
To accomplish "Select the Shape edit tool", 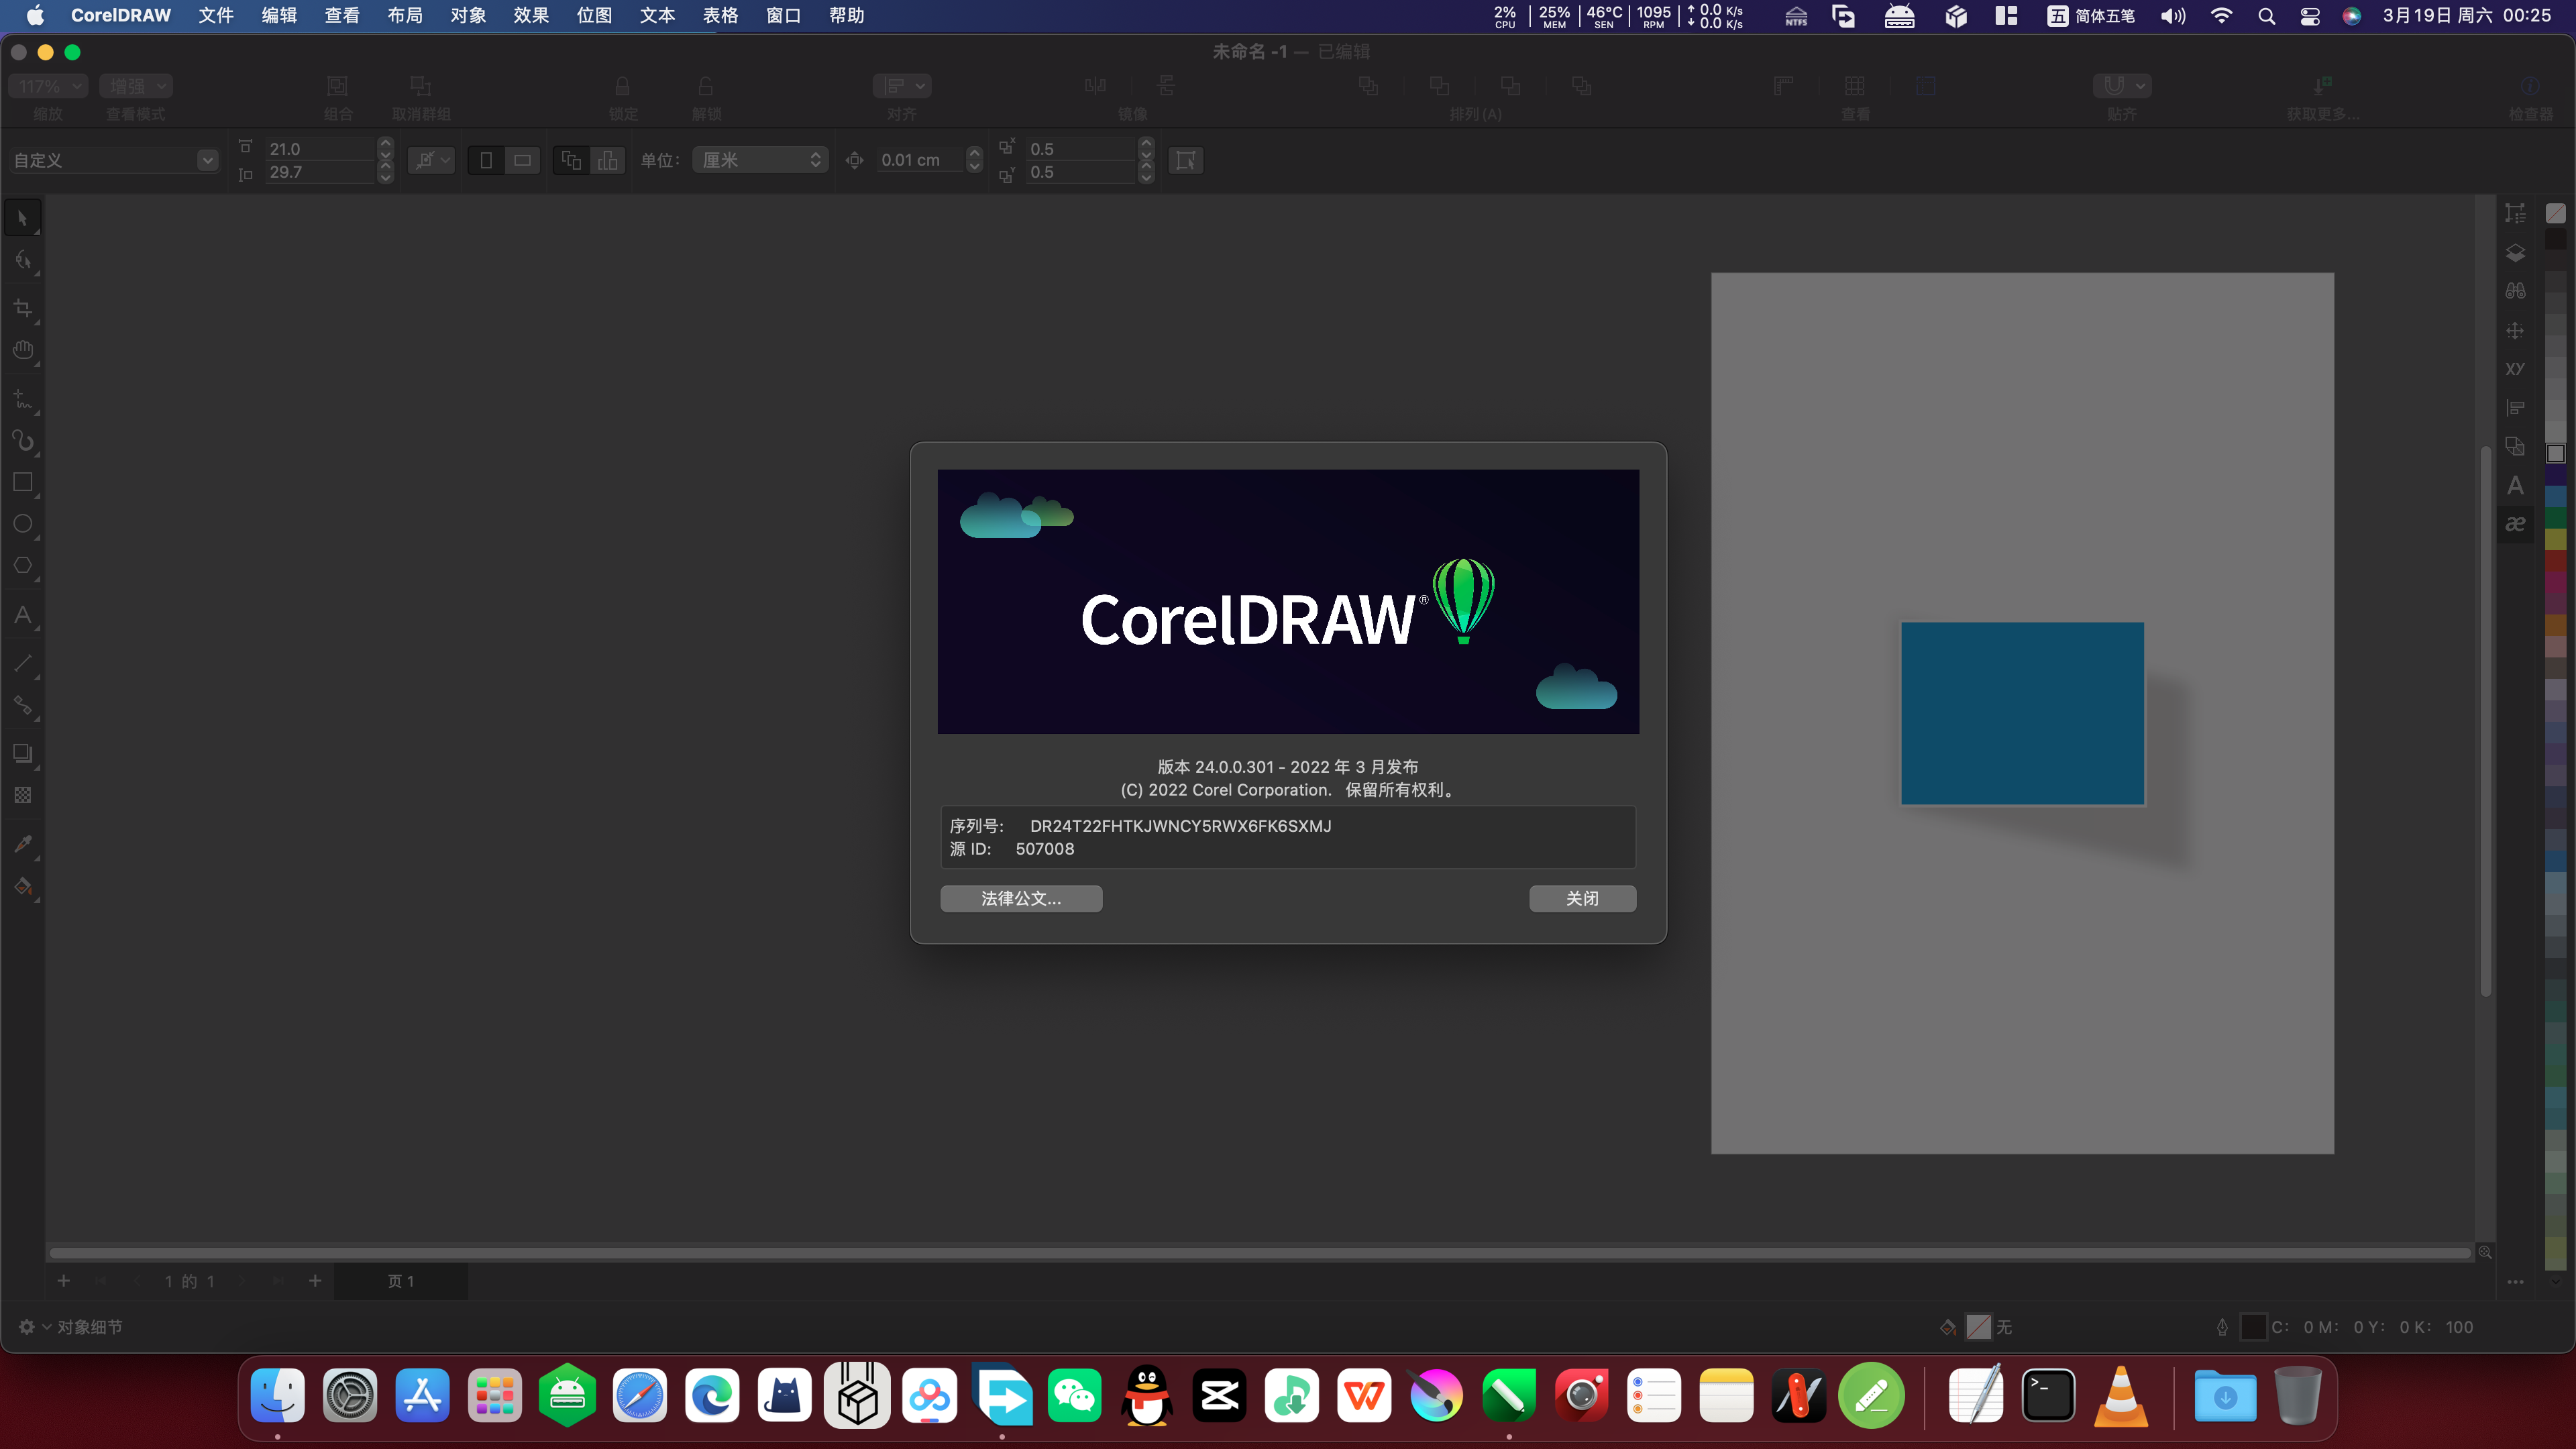I will pyautogui.click(x=23, y=260).
